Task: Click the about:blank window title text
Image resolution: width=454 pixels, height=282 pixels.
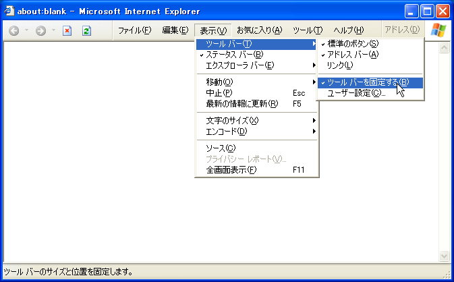Action: pyautogui.click(x=109, y=11)
